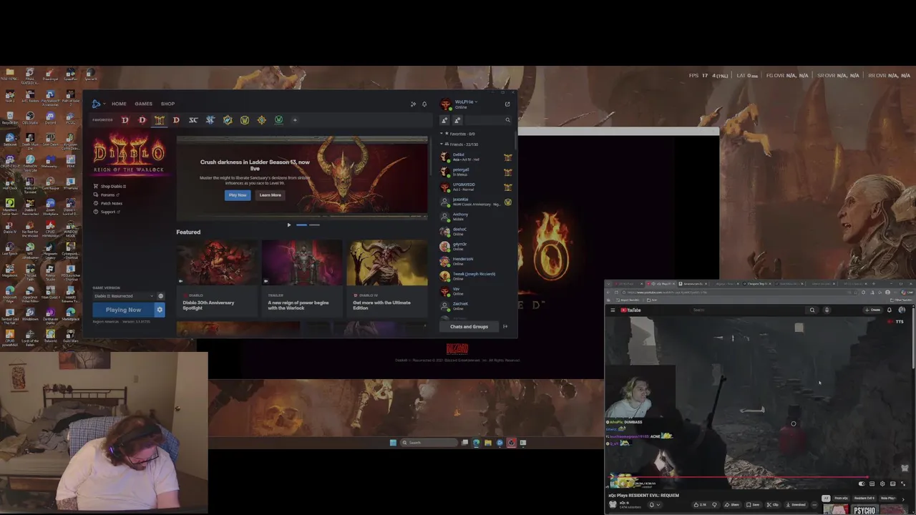Click the sparkle icon left of the Battle.net bell
The image size is (916, 515).
tap(413, 104)
